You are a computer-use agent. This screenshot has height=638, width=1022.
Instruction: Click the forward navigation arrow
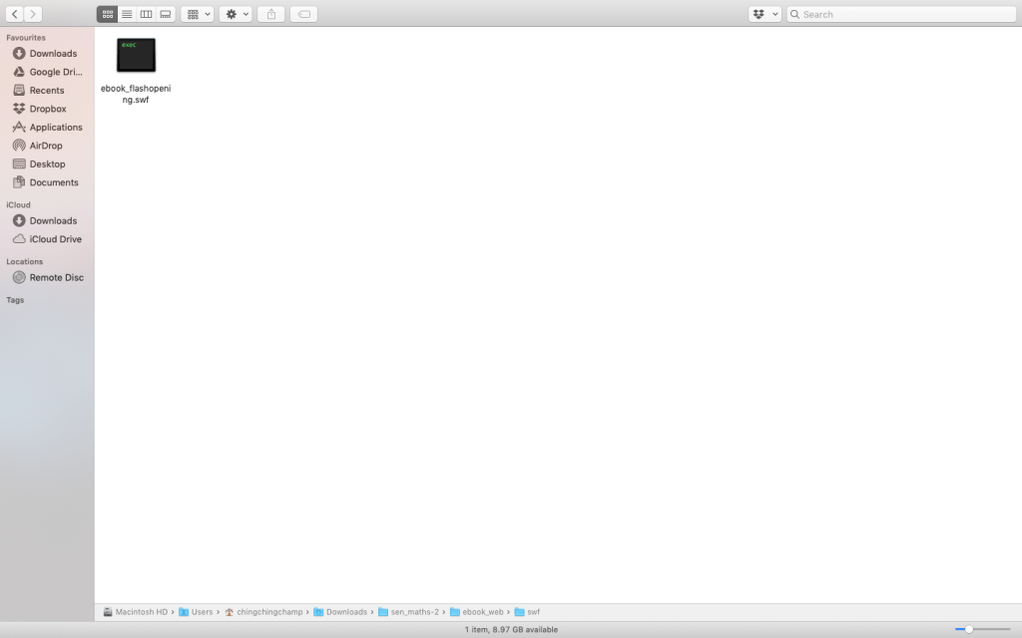pos(33,14)
